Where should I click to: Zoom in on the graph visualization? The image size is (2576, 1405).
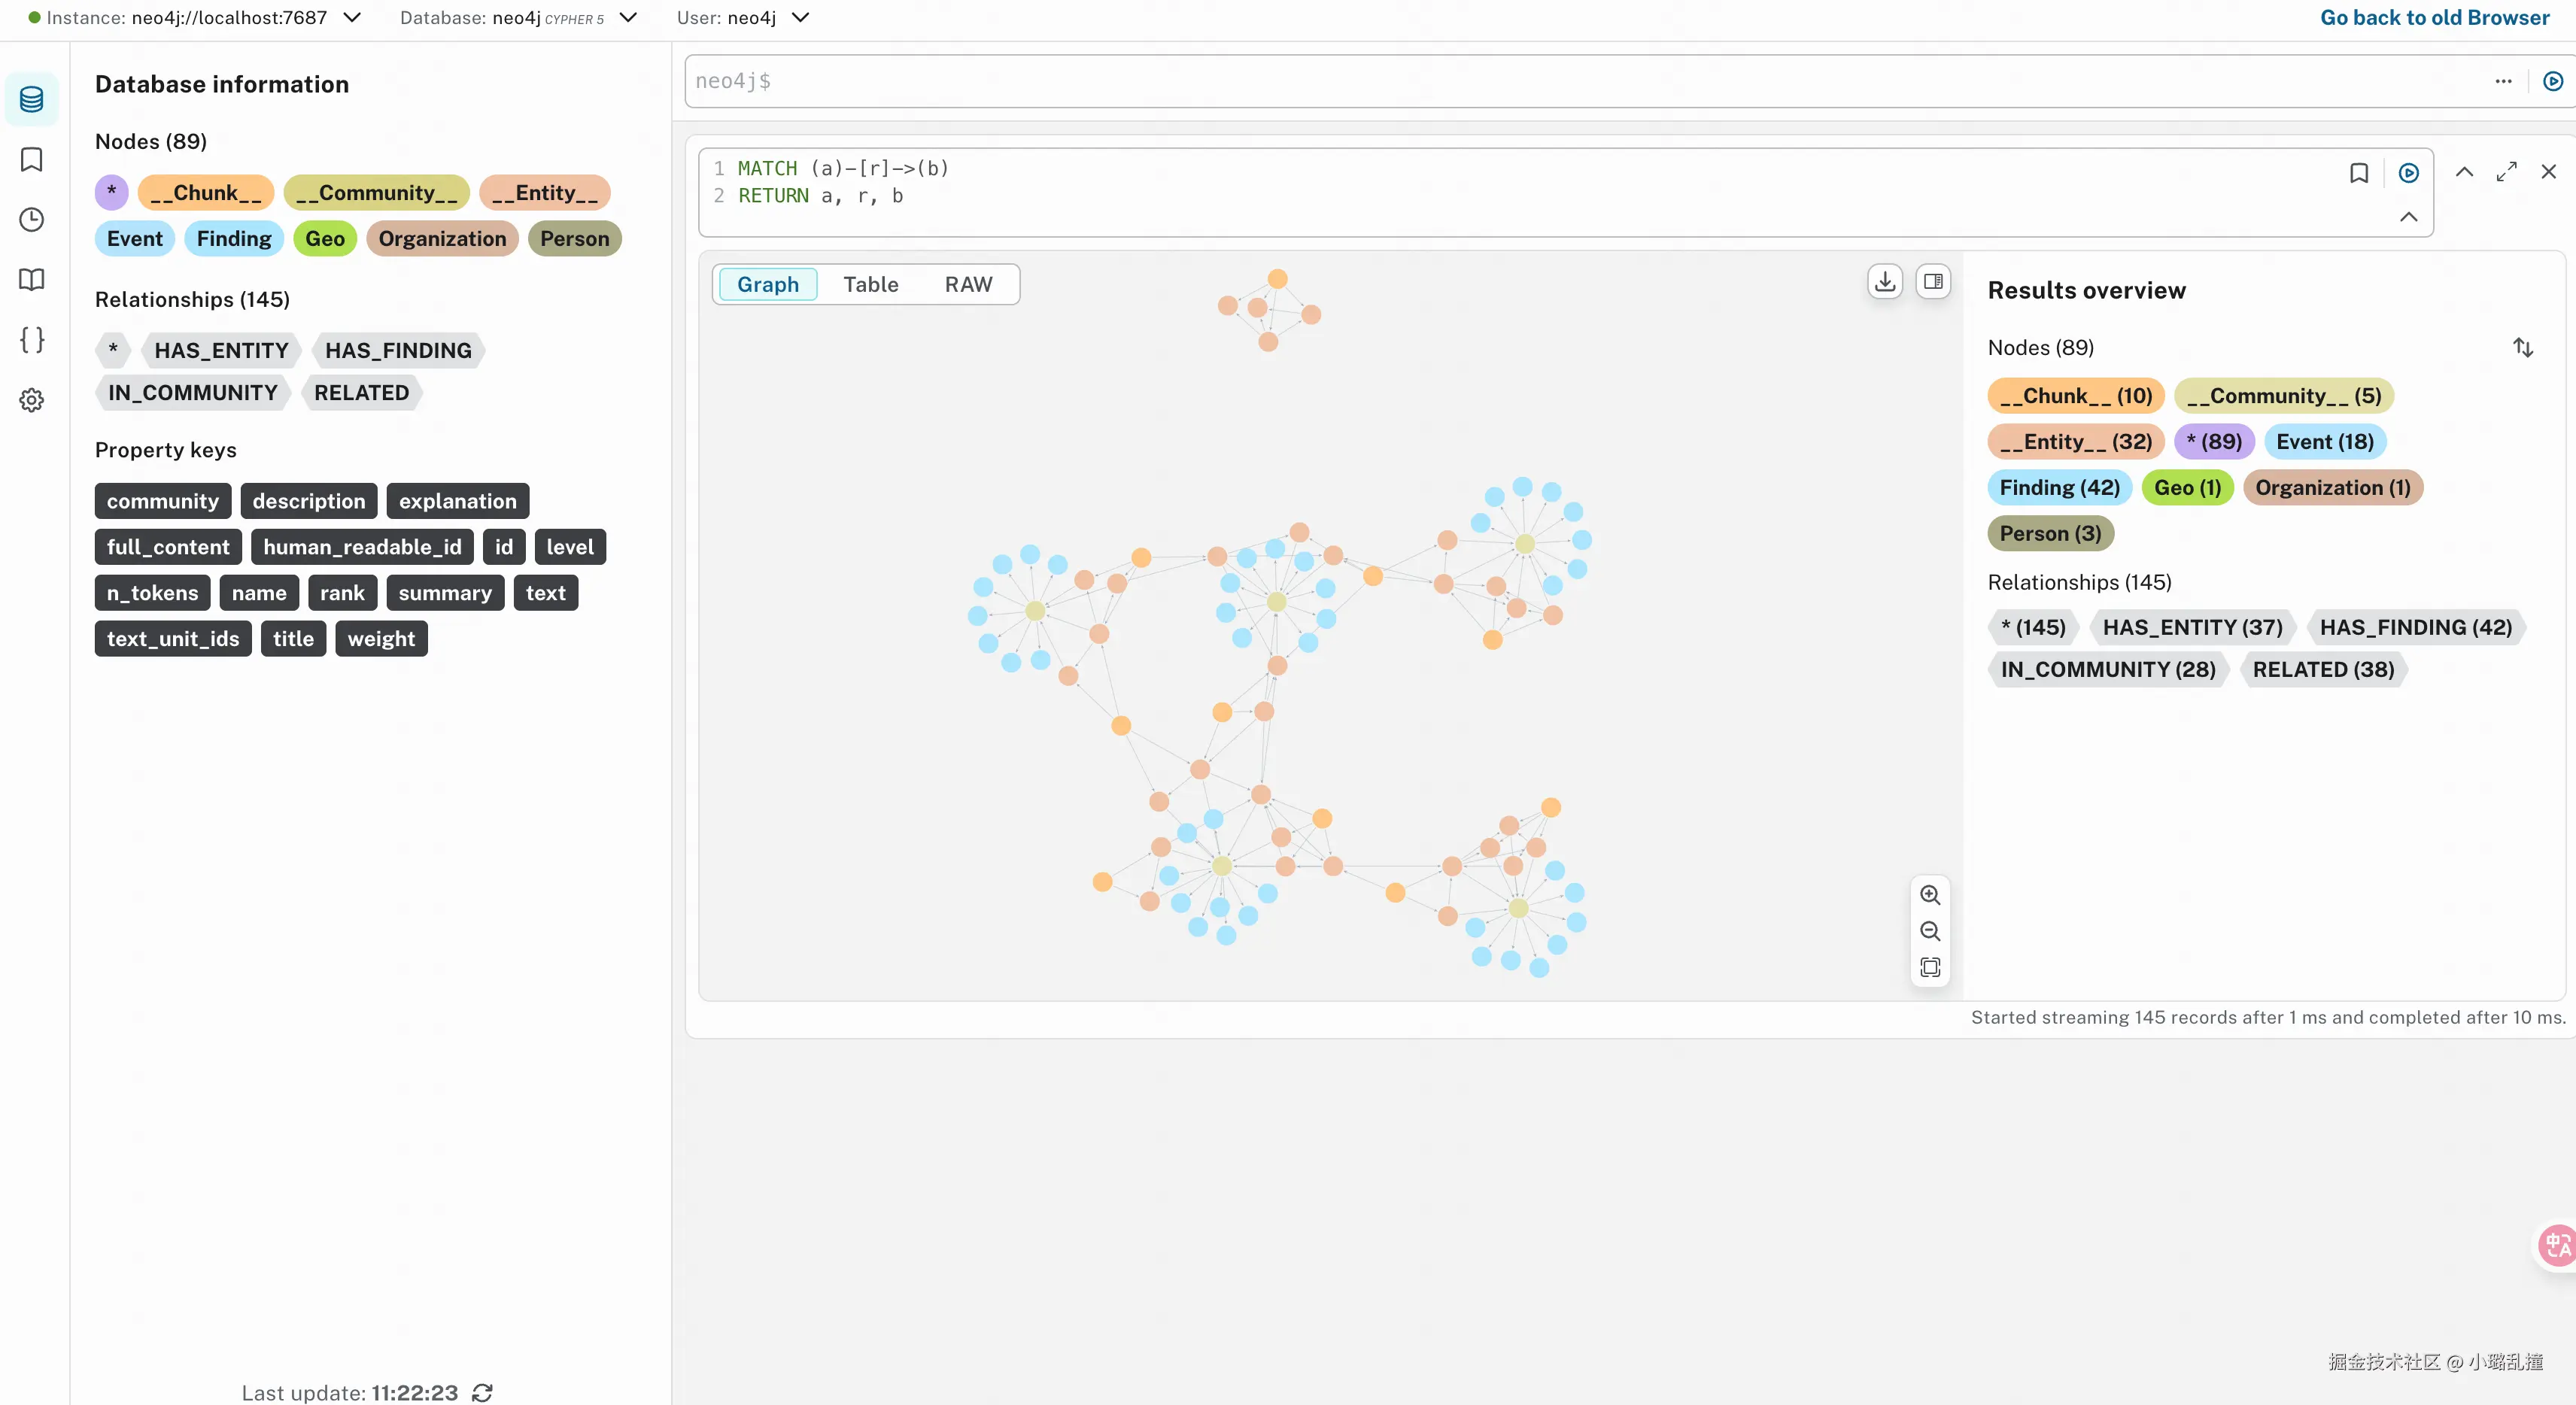point(1930,895)
